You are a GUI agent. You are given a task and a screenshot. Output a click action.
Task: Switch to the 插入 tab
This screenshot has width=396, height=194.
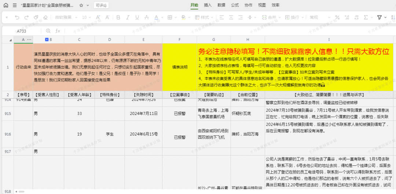(208, 5)
